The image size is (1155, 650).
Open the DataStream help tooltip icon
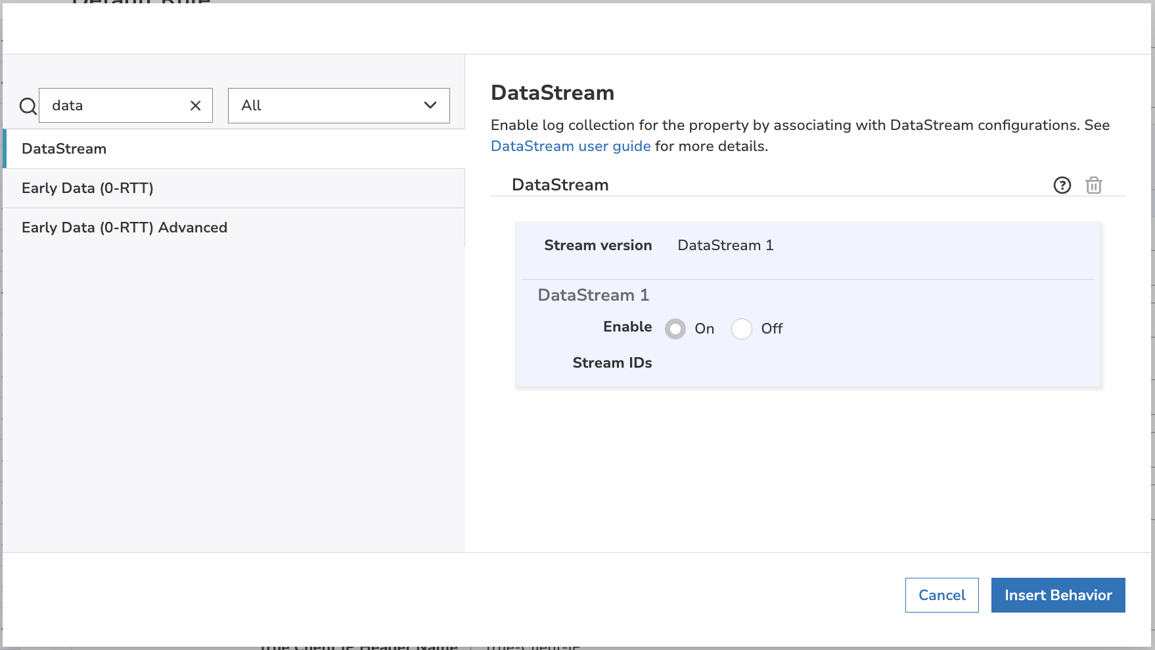point(1062,185)
